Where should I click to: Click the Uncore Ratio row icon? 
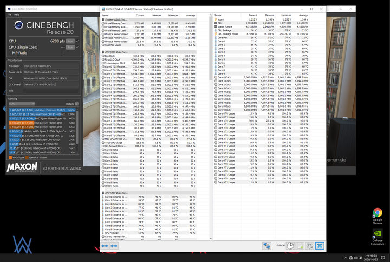coord(103,186)
